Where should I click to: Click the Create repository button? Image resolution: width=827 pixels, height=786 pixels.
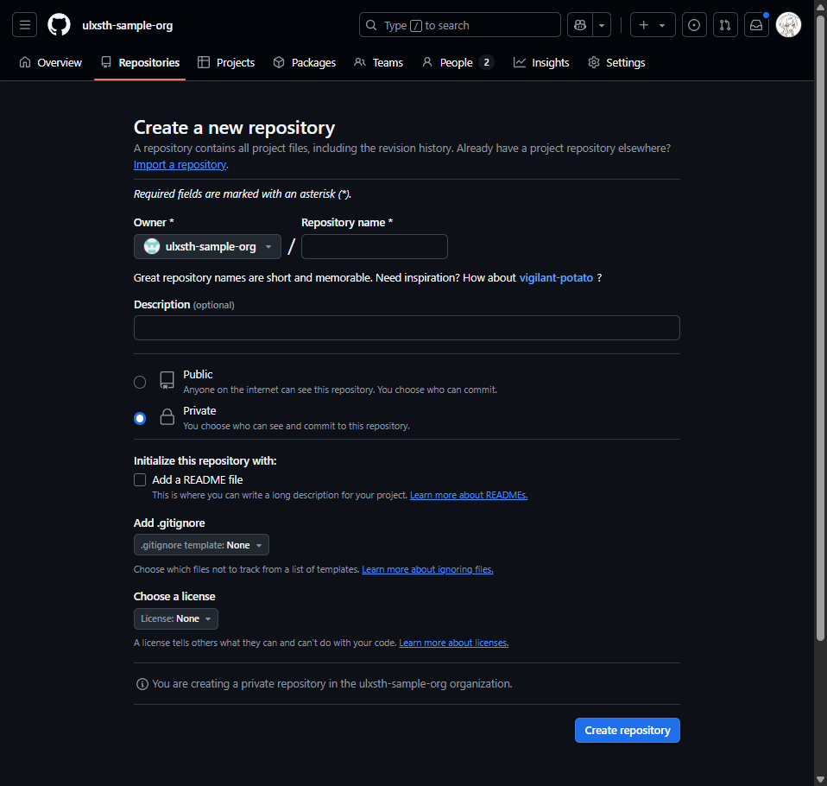tap(627, 731)
